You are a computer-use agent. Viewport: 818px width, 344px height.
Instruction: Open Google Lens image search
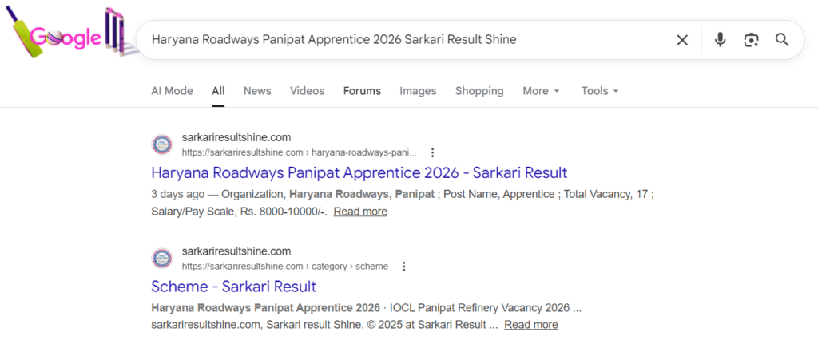[x=751, y=40]
